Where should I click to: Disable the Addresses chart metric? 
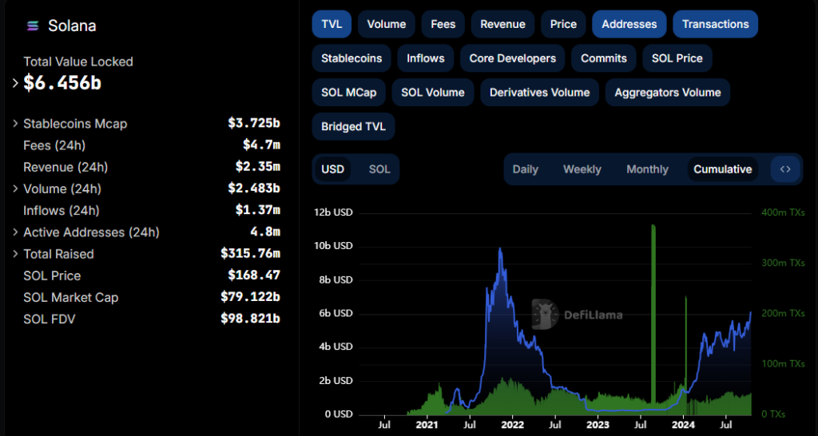629,24
